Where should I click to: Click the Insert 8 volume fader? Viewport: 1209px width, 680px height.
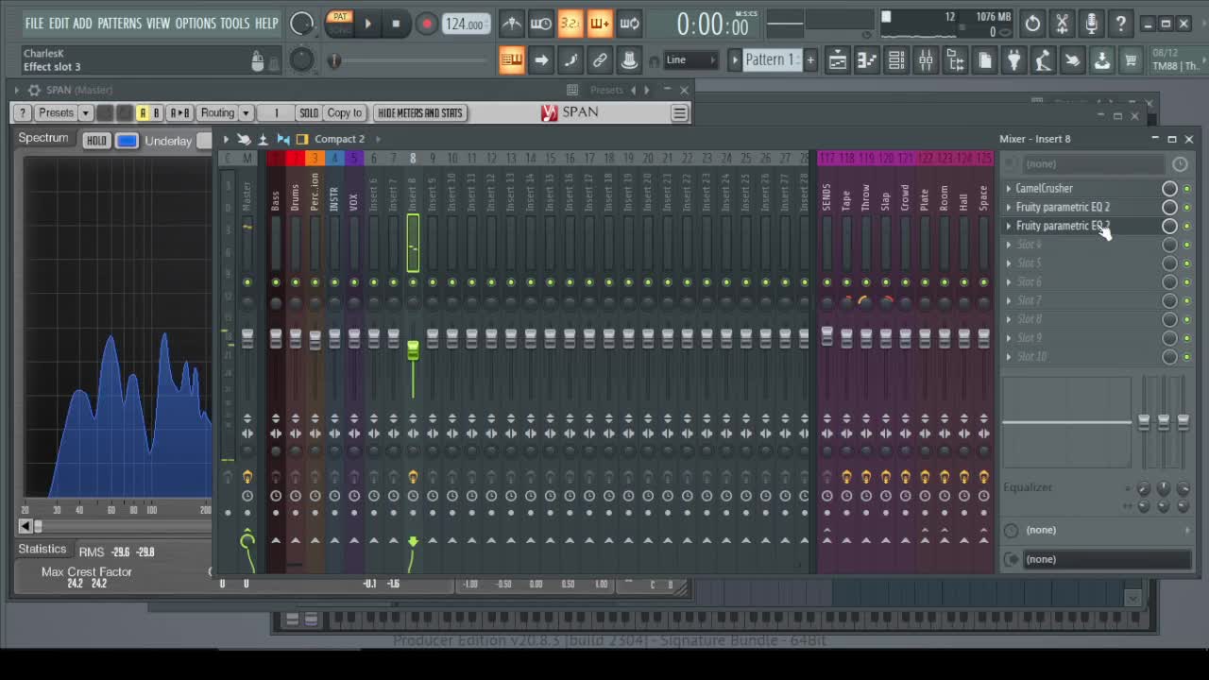click(x=413, y=350)
